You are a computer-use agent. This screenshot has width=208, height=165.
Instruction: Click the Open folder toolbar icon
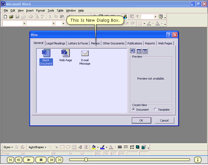point(11,17)
